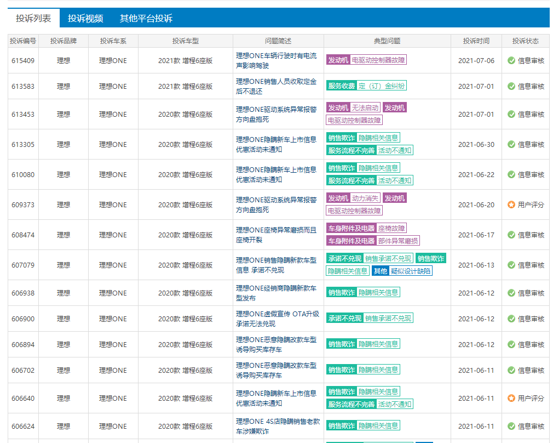Click green check icon for complaint 613583
The height and width of the screenshot is (443, 553).
511,86
